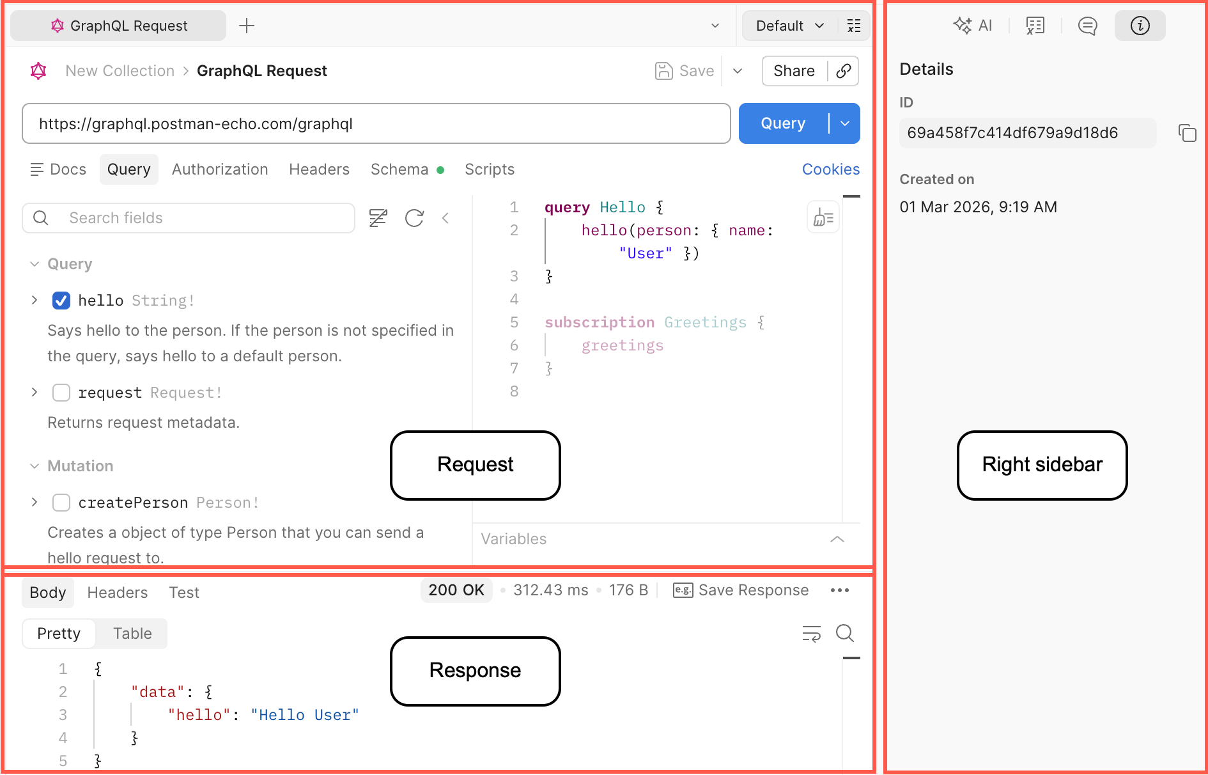Viewport: 1208px width, 775px height.
Task: Search within the response body
Action: 845,633
